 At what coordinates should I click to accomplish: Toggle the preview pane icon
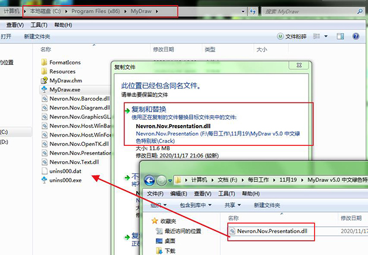pos(340,36)
